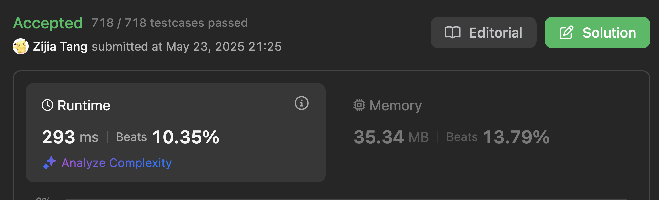Click the green Accepted status text

pyautogui.click(x=48, y=23)
